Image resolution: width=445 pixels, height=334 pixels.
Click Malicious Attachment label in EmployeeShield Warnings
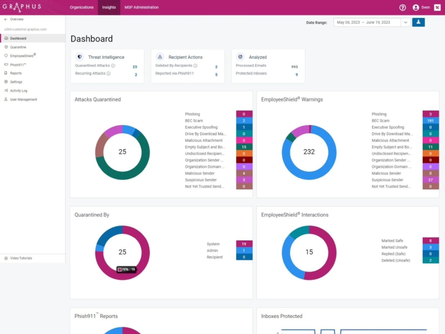coord(390,140)
